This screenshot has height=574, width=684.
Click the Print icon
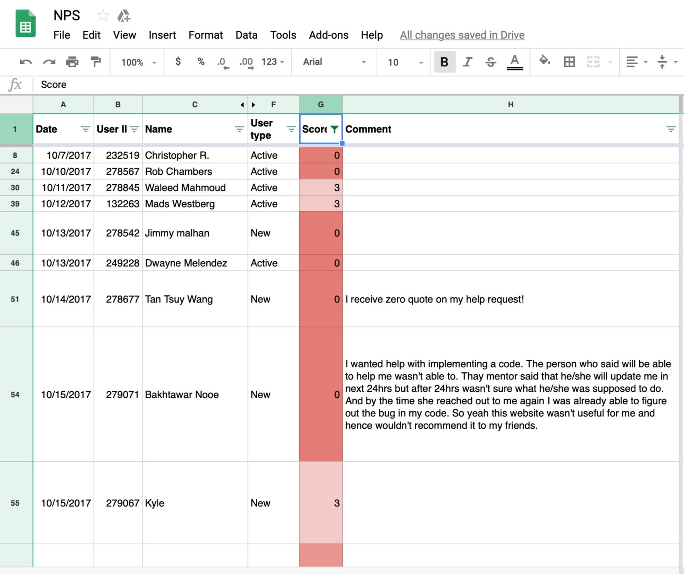(x=72, y=62)
